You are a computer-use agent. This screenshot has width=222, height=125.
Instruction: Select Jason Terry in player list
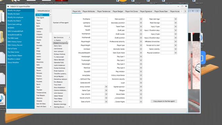point(58,101)
